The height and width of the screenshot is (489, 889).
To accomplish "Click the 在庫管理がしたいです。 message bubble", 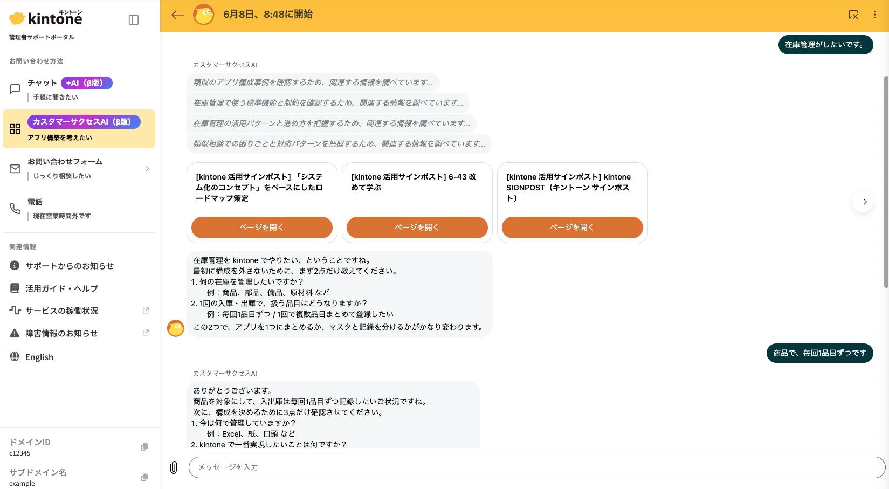I will point(825,45).
